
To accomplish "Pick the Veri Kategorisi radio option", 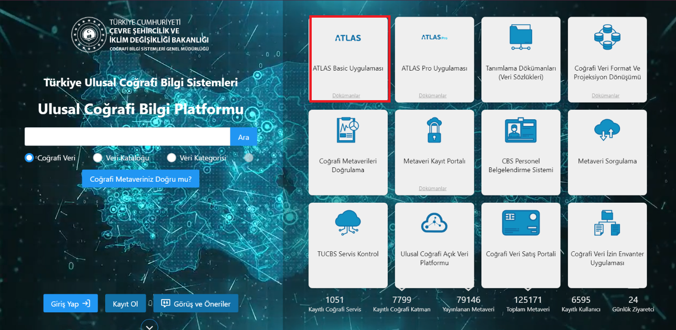I will pos(172,158).
